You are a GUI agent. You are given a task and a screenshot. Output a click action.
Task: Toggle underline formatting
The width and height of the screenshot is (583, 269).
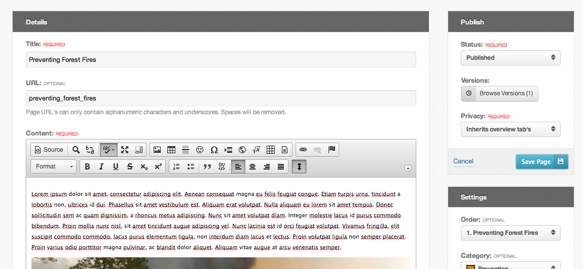pos(116,166)
